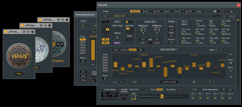Screen dimensions: 242x107
Task: Enable the HOLD toggle
Action: coord(231,16)
